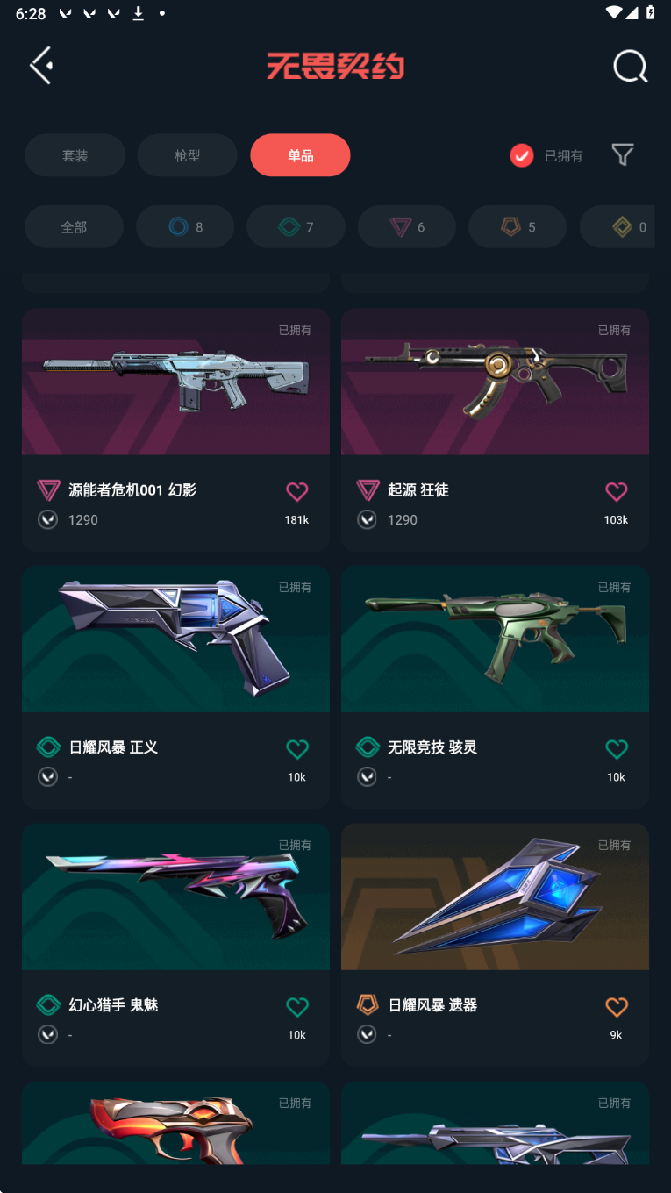The image size is (671, 1193).
Task: Tap the back arrow icon
Action: [x=41, y=66]
